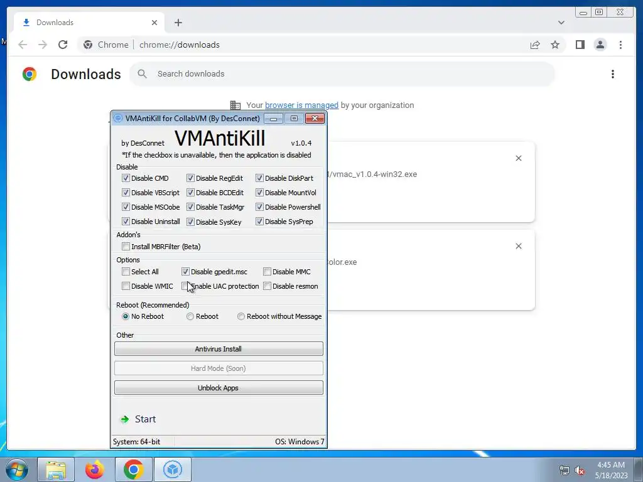This screenshot has width=643, height=482.
Task: Open the Windows Start menu orb
Action: point(16,469)
